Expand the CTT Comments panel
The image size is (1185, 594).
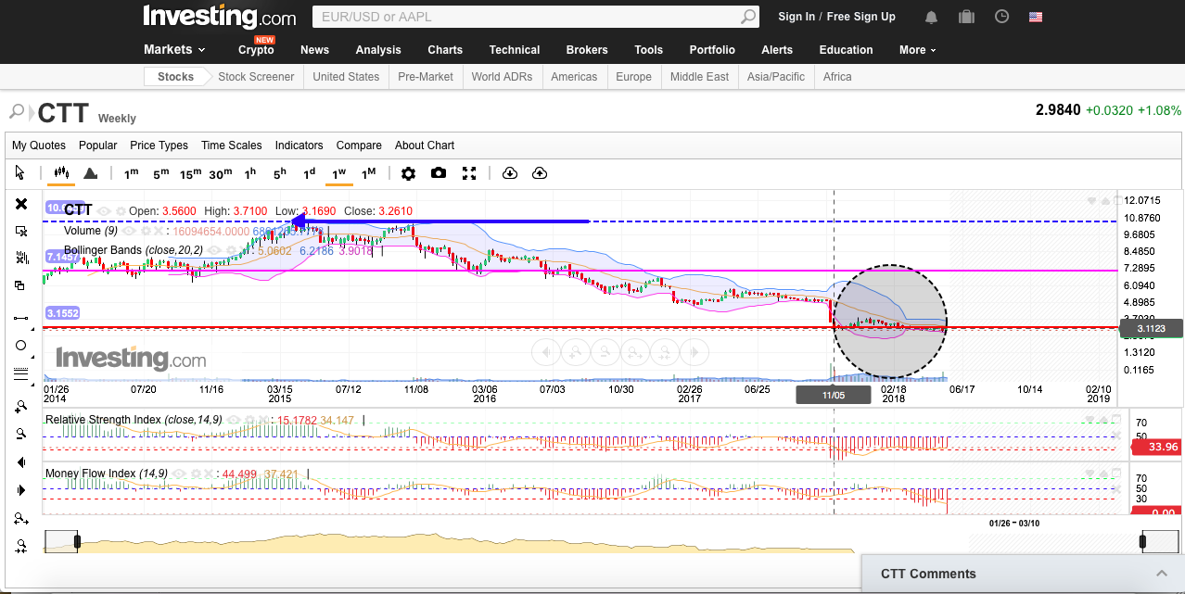pyautogui.click(x=1161, y=574)
